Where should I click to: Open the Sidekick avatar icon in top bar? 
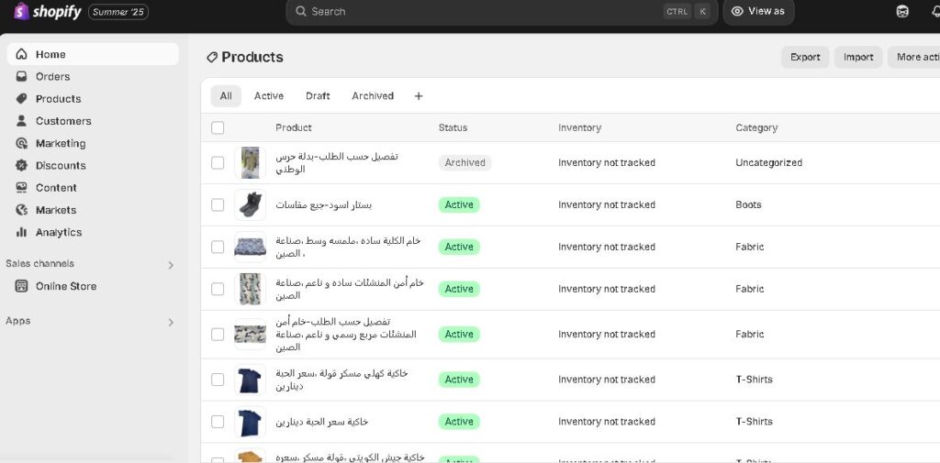click(902, 11)
